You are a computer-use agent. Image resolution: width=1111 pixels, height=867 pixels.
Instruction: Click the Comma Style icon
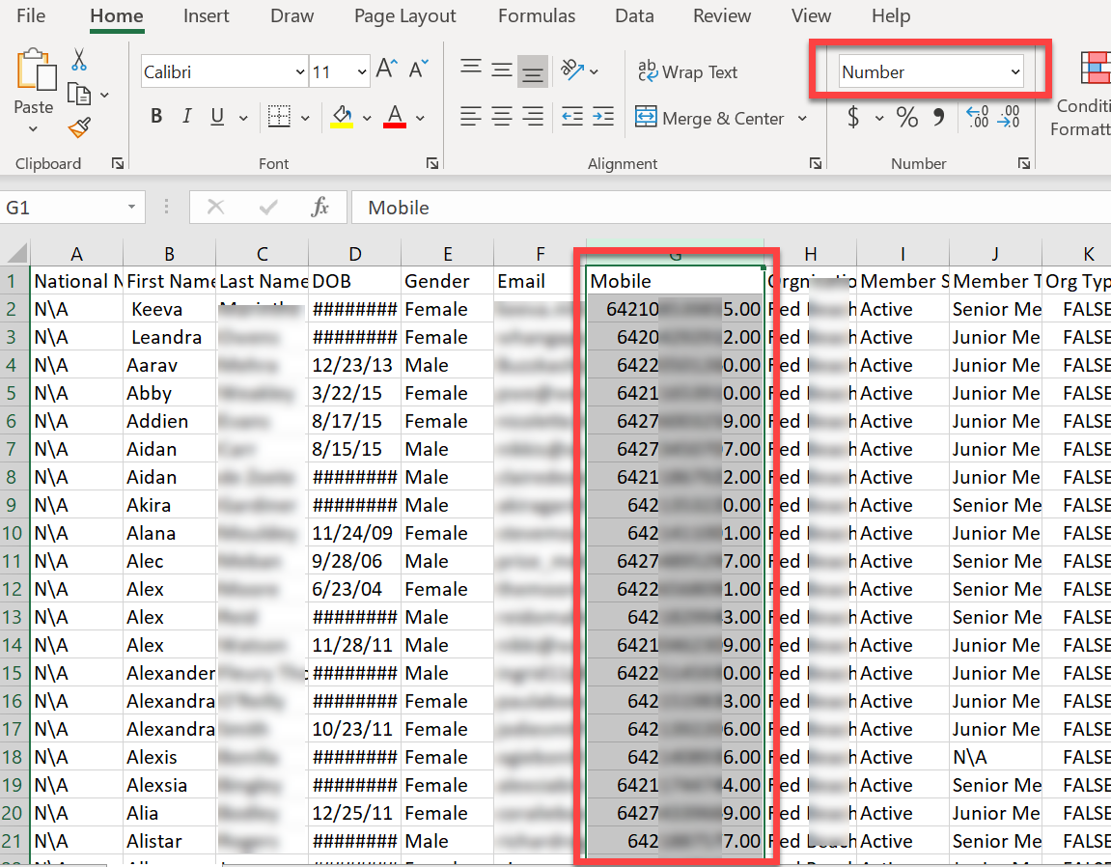(938, 118)
